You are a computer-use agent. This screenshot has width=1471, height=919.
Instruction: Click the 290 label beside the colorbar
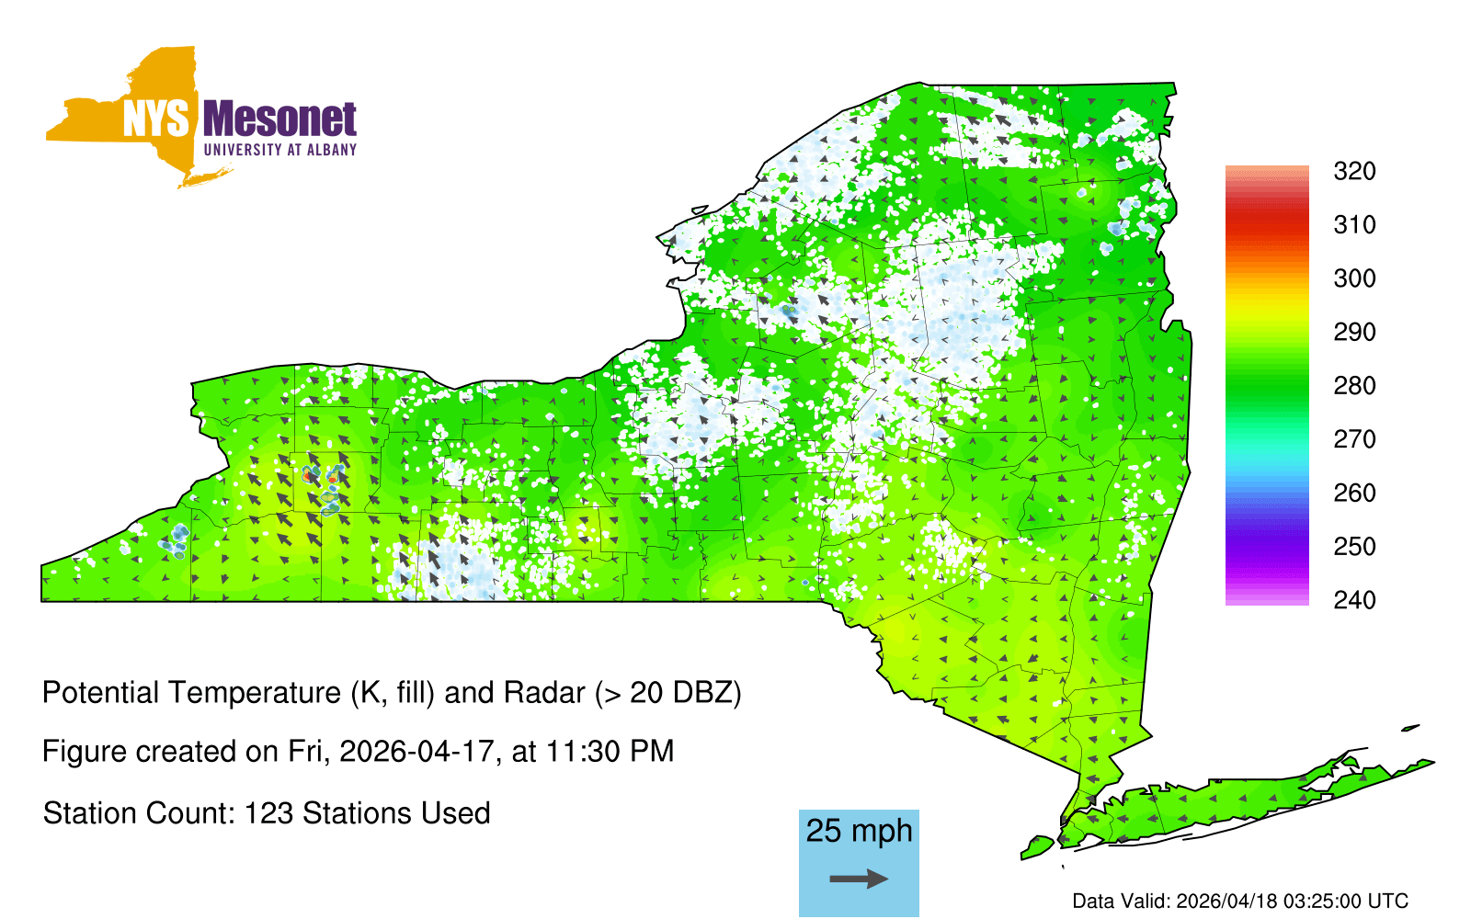point(1354,332)
